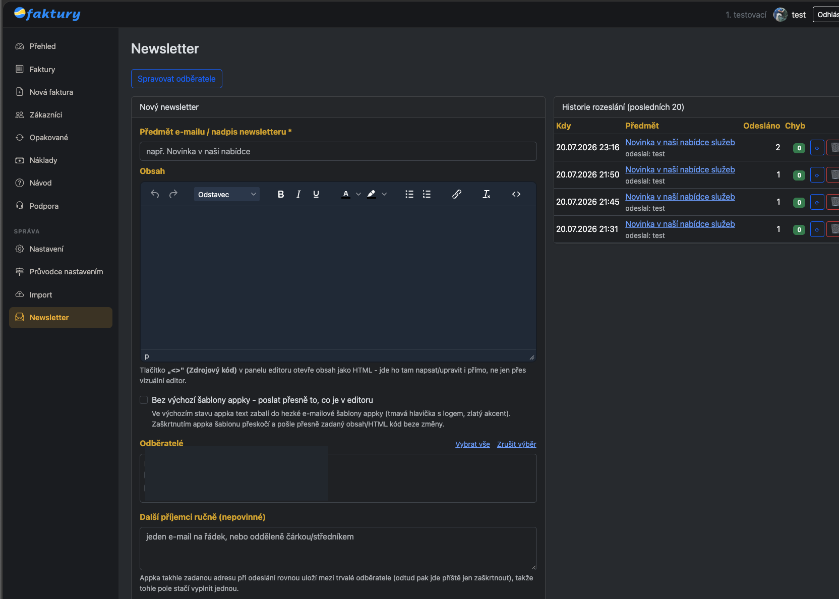Clear formatting of selected text
839x599 pixels.
[x=487, y=194]
